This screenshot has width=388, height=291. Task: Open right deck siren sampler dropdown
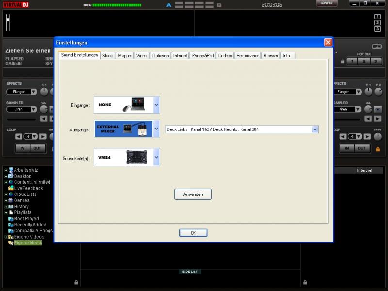(x=358, y=109)
